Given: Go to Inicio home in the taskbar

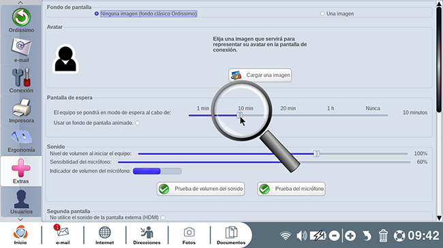Looking at the screenshot, I should [x=20, y=235].
